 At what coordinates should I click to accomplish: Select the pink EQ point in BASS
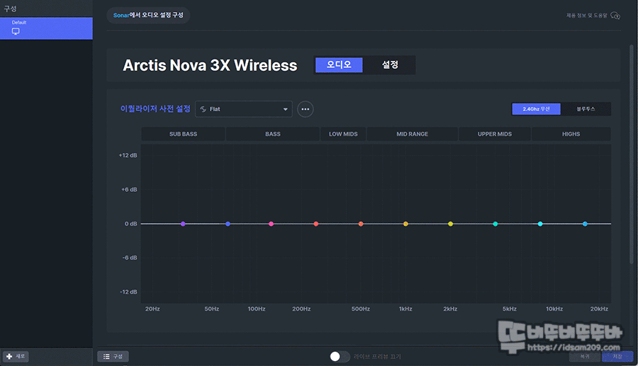pyautogui.click(x=271, y=224)
